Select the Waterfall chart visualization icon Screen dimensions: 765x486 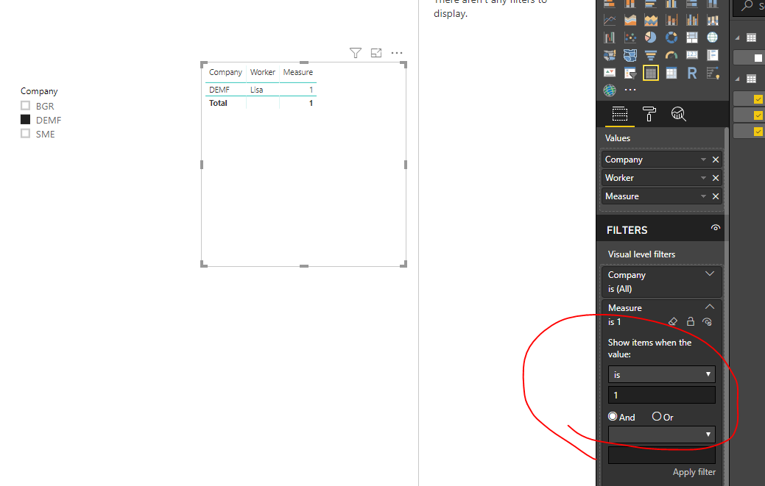(x=610, y=37)
